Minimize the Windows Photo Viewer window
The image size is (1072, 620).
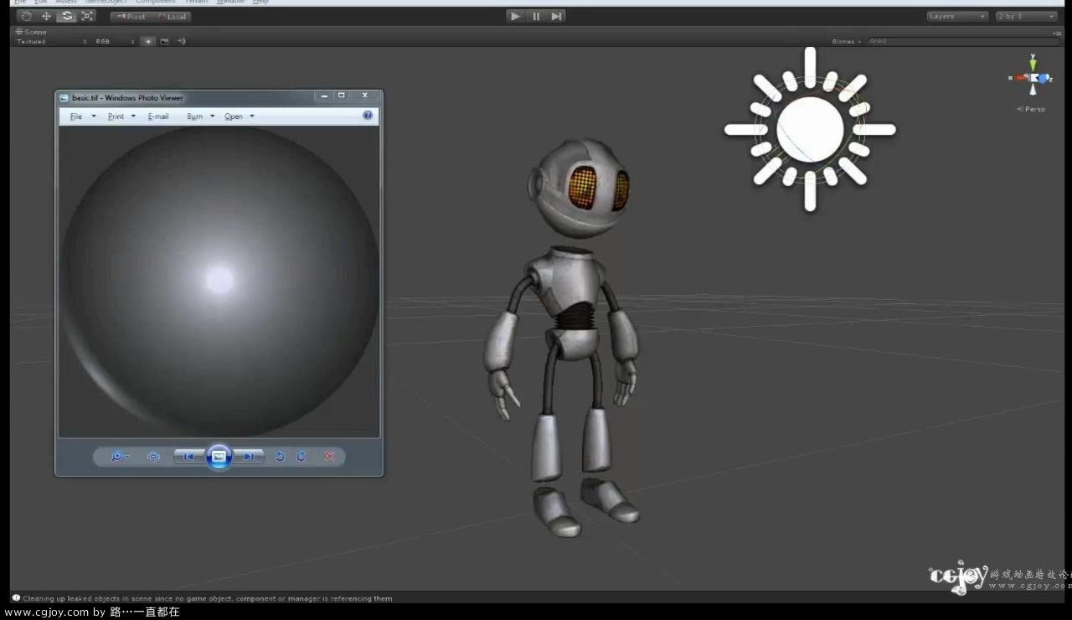coord(324,96)
